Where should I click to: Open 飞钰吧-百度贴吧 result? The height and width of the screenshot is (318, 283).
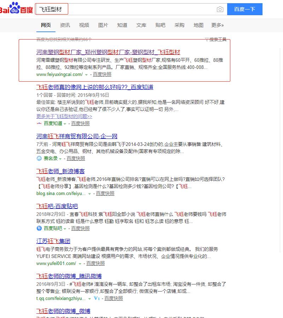[57, 206]
